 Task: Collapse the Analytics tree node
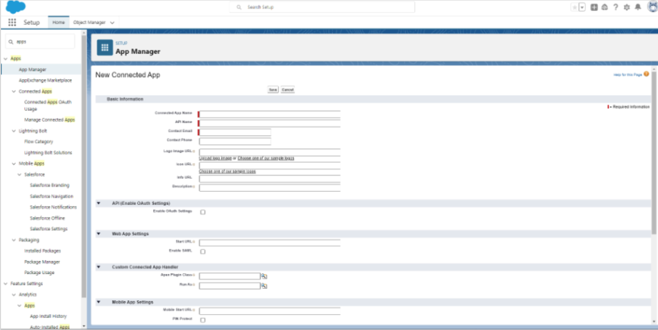tap(14, 295)
